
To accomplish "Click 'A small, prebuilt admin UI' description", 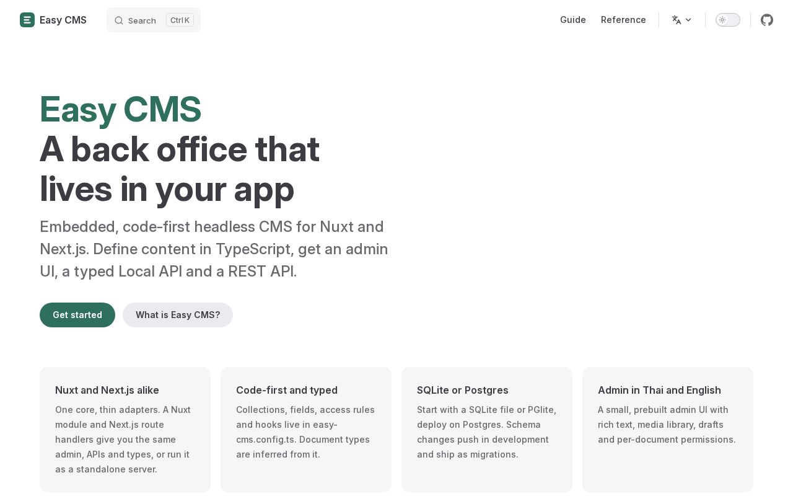I will 667,425.
